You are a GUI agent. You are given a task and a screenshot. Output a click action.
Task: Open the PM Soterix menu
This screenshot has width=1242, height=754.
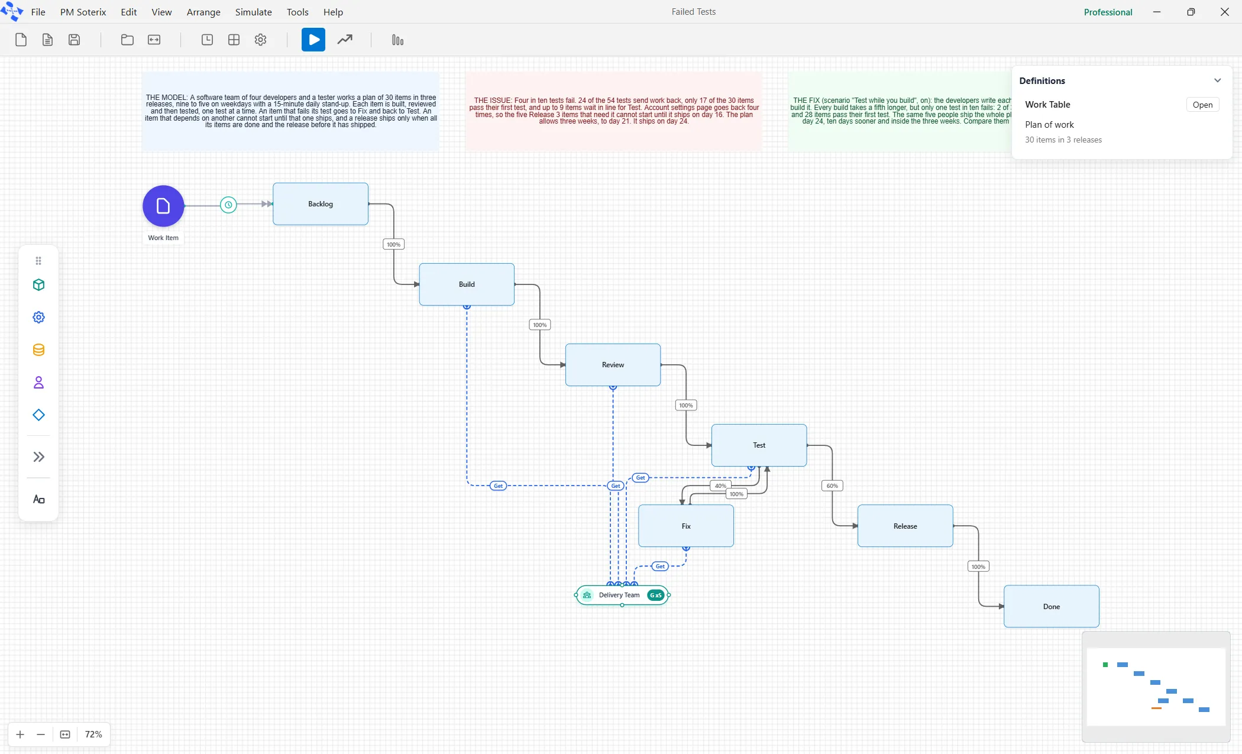tap(83, 12)
